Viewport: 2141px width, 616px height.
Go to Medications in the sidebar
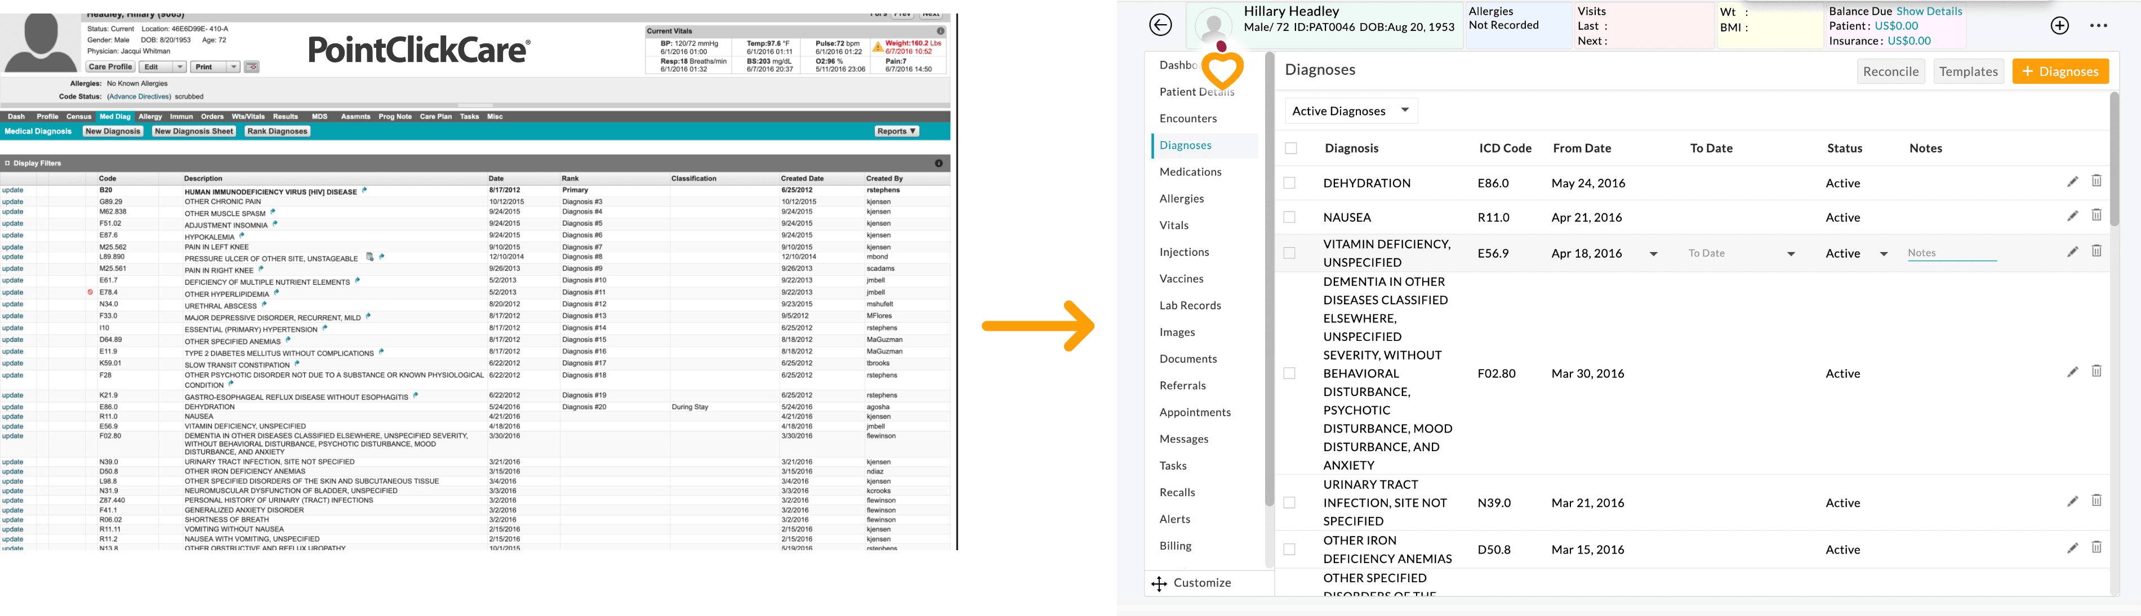coord(1190,172)
